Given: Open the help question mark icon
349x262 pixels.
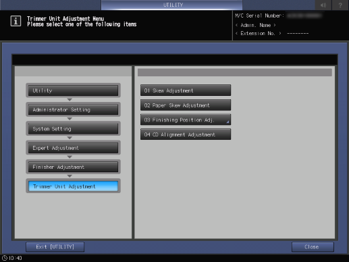Looking at the screenshot, I should pyautogui.click(x=340, y=5).
